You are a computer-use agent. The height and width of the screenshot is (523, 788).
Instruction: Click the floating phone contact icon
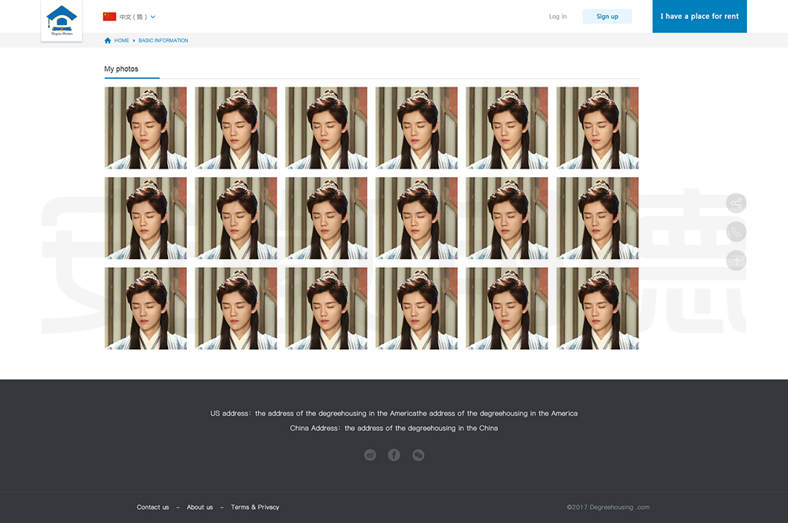736,232
